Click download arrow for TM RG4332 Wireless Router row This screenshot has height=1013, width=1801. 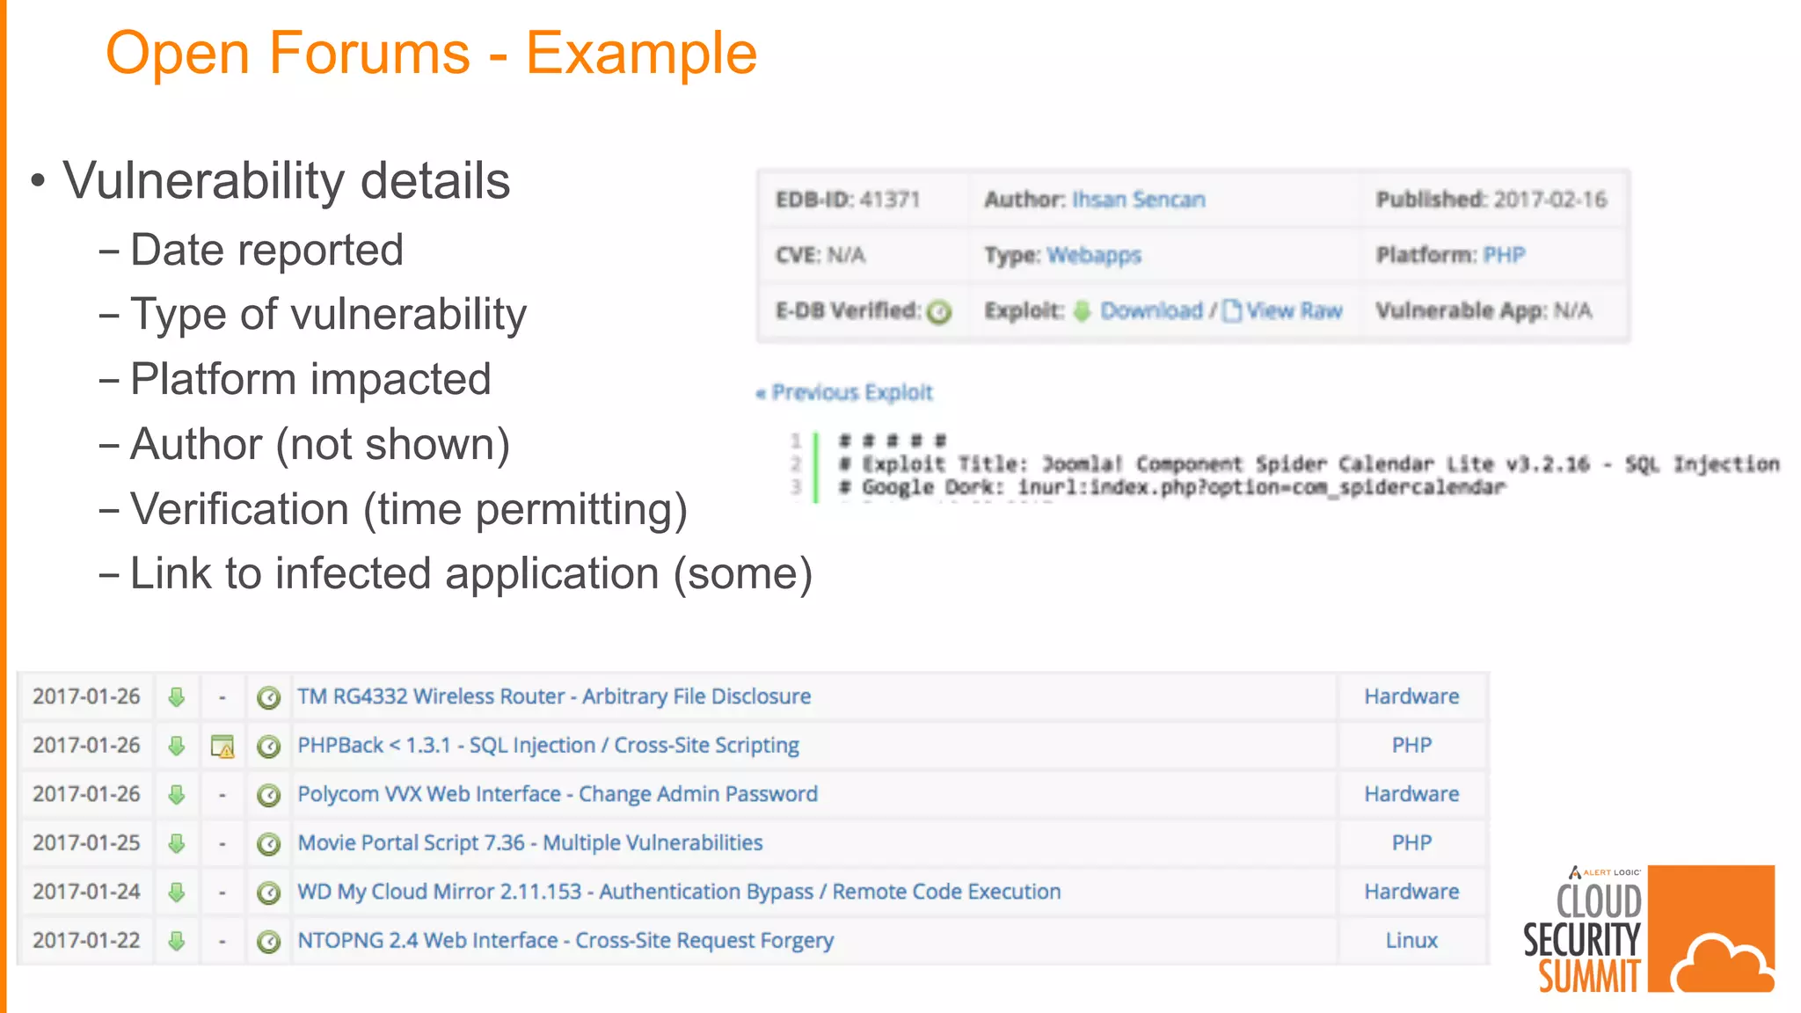[177, 697]
